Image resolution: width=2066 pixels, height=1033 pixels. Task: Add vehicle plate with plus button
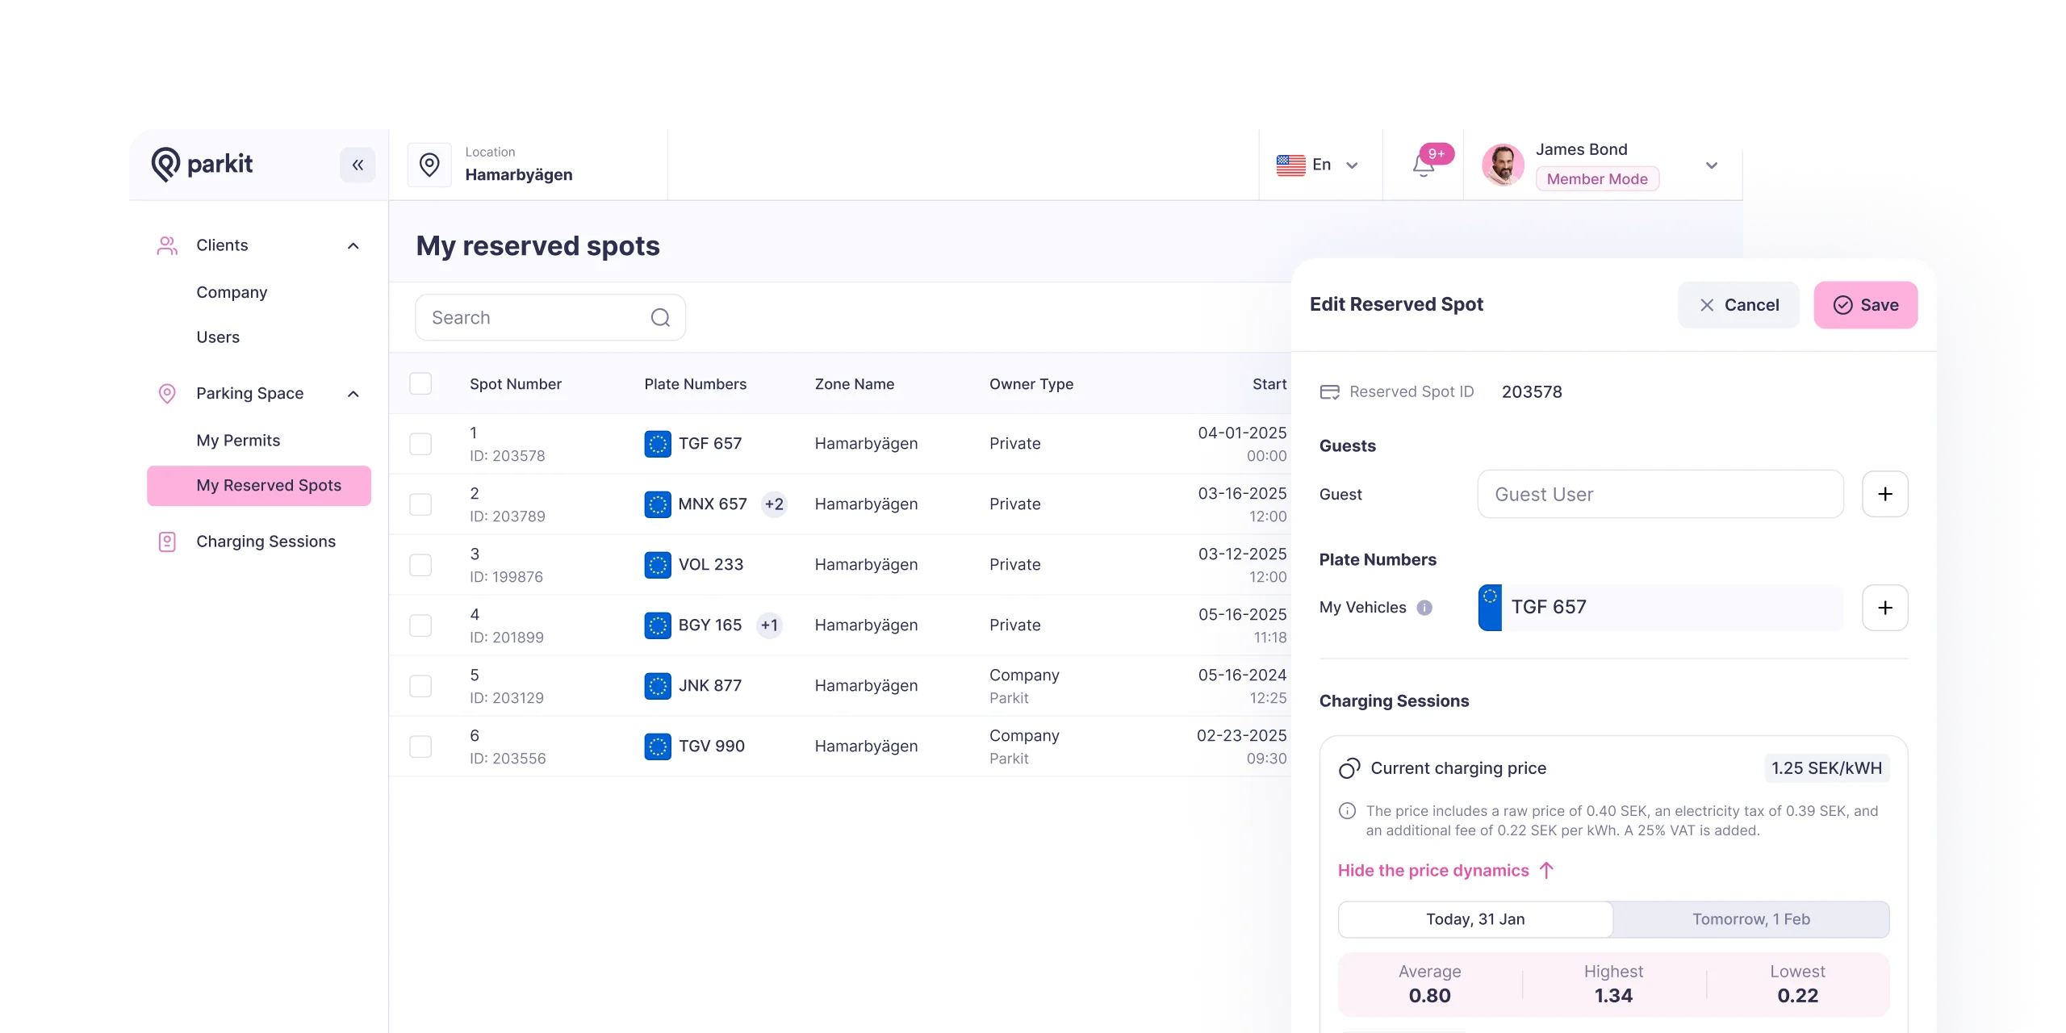pos(1884,608)
